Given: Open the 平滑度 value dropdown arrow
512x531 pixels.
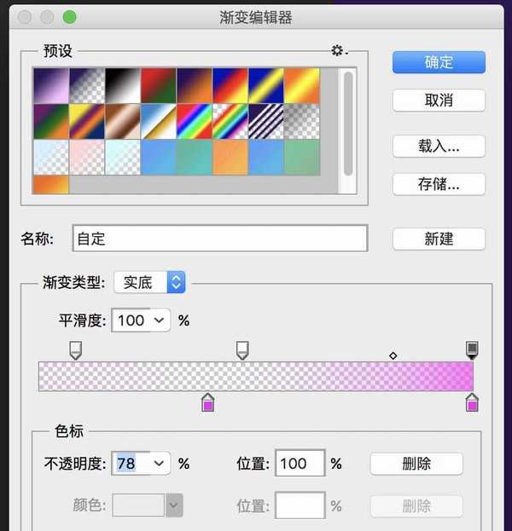Looking at the screenshot, I should (159, 320).
